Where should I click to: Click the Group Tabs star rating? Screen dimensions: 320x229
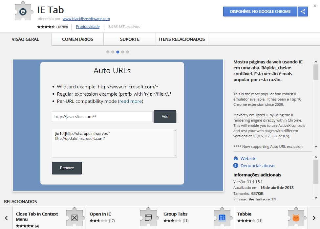(x=172, y=221)
